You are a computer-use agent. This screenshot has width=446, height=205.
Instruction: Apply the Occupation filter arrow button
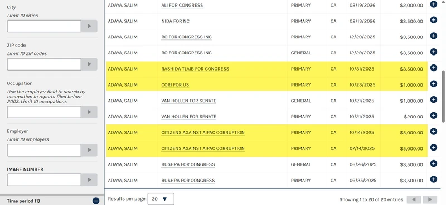[89, 112]
